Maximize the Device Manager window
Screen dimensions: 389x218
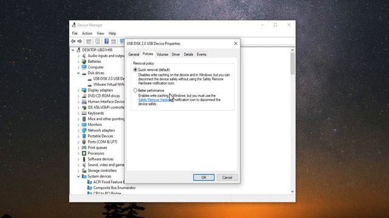[x=275, y=25]
